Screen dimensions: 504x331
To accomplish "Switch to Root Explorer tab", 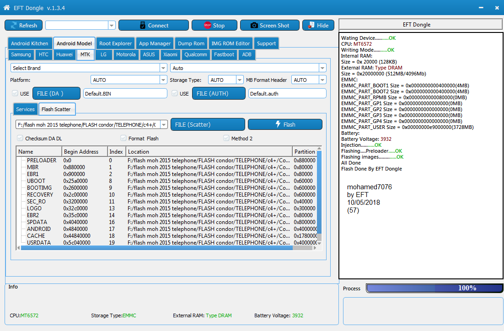I will pos(115,43).
